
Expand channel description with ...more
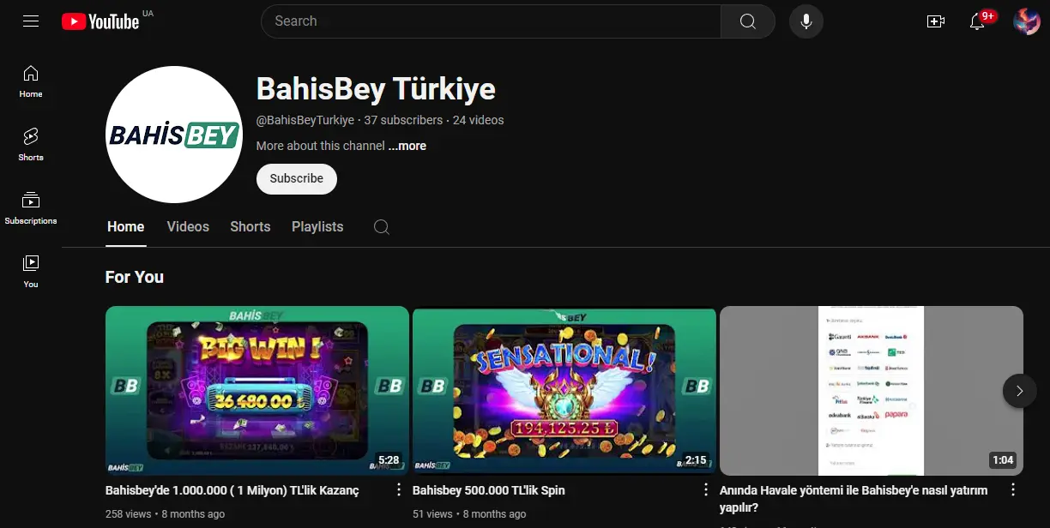pos(407,146)
